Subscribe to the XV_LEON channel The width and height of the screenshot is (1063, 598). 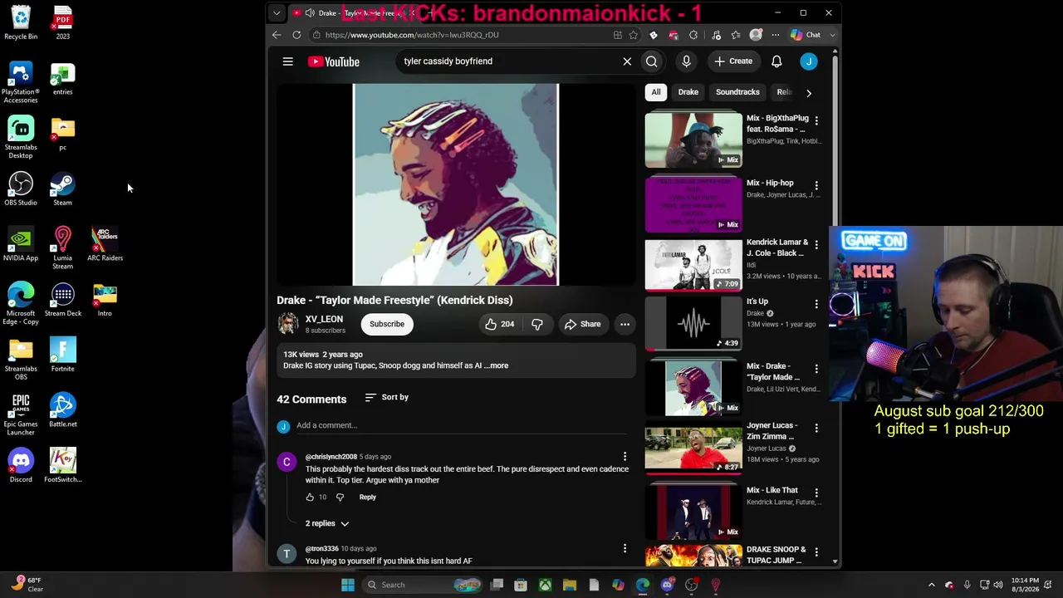point(387,324)
